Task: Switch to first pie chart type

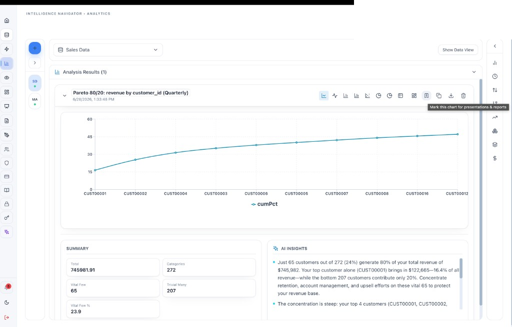Action: click(x=378, y=95)
